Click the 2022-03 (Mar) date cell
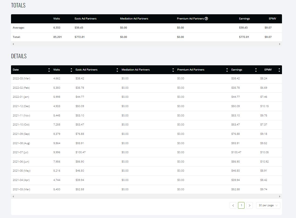The width and height of the screenshot is (296, 218). click(x=21, y=78)
